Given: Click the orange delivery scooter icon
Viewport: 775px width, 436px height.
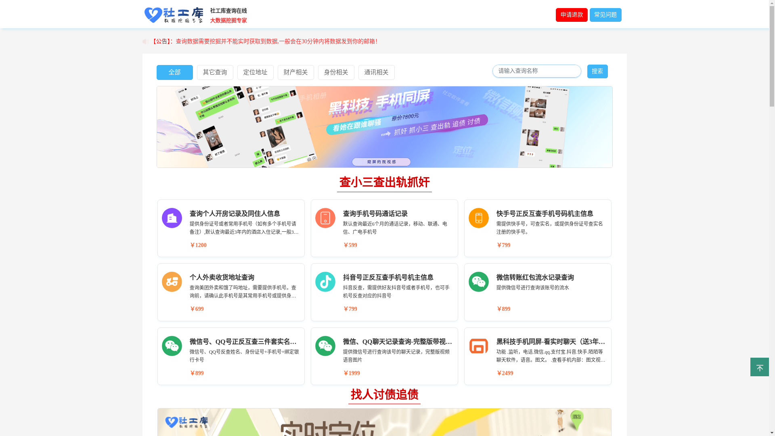Looking at the screenshot, I should tap(172, 282).
